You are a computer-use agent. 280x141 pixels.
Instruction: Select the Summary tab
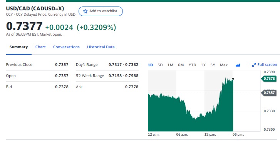(18, 47)
